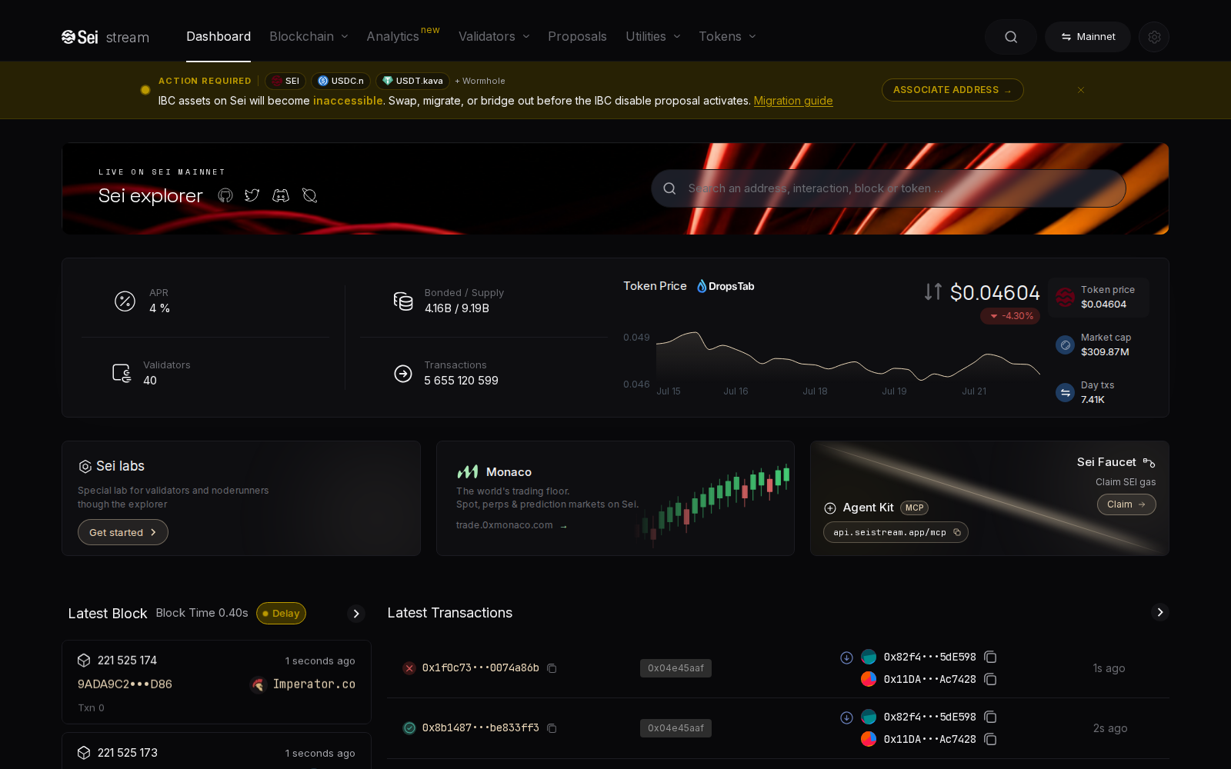Click Get started in Sei labs
This screenshot has width=1231, height=769.
tap(123, 532)
